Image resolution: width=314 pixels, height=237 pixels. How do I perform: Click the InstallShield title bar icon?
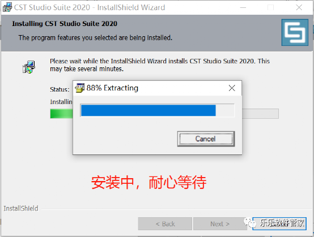[7, 7]
